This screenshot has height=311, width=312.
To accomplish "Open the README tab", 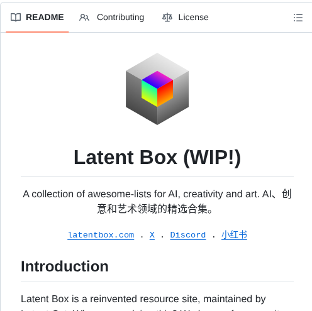I will click(x=37, y=18).
